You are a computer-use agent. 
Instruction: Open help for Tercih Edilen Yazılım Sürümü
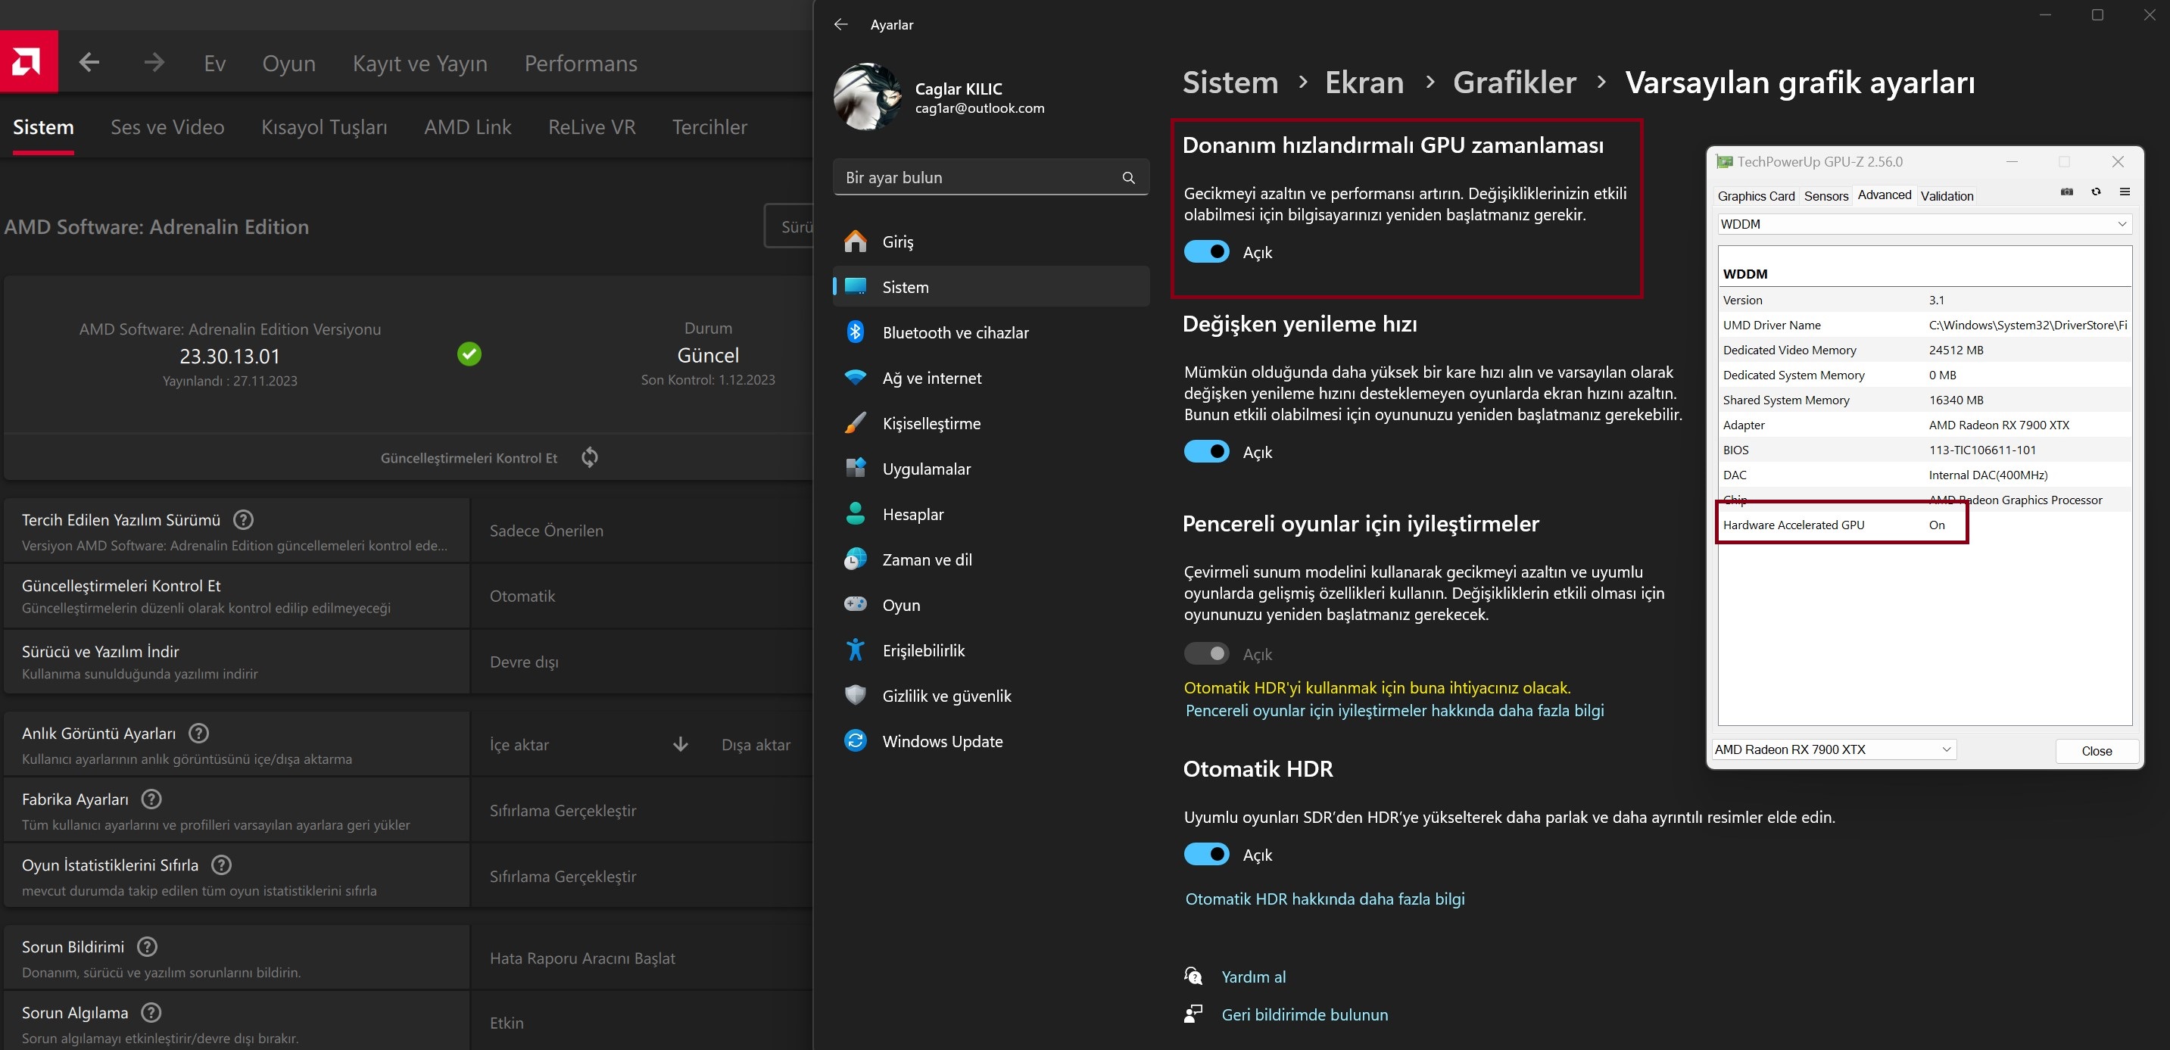(x=242, y=519)
